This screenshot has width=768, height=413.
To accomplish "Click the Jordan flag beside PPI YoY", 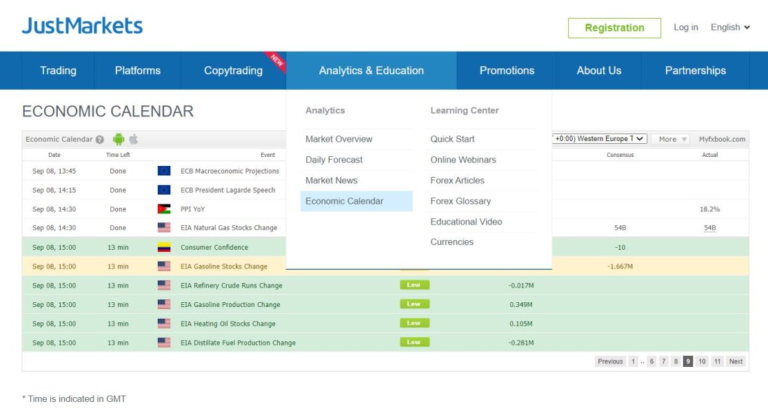I will tap(164, 209).
